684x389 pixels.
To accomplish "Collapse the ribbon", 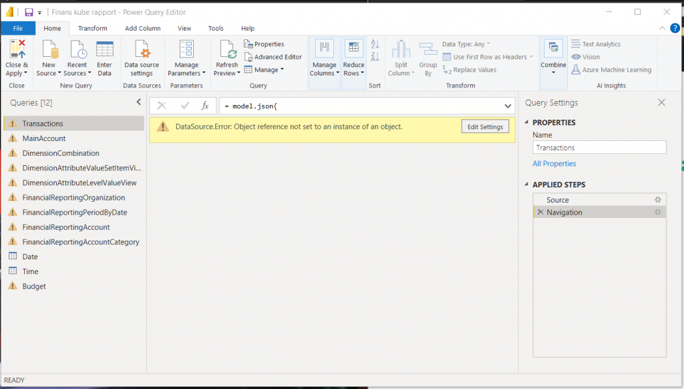I will (x=662, y=28).
